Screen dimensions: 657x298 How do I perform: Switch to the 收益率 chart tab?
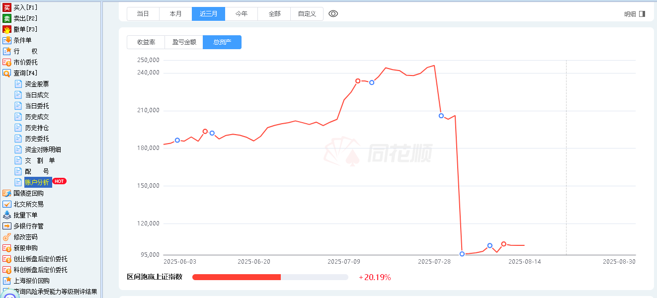pyautogui.click(x=146, y=42)
